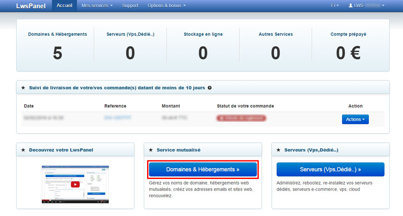The height and width of the screenshot is (216, 403).
Task: Click the Administrez, rebootez description text
Action: [324, 186]
